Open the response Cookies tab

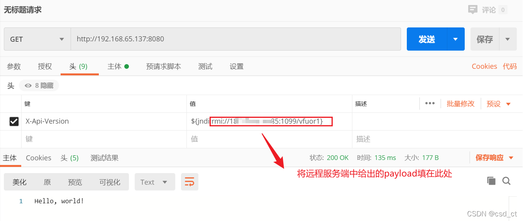pyautogui.click(x=39, y=158)
